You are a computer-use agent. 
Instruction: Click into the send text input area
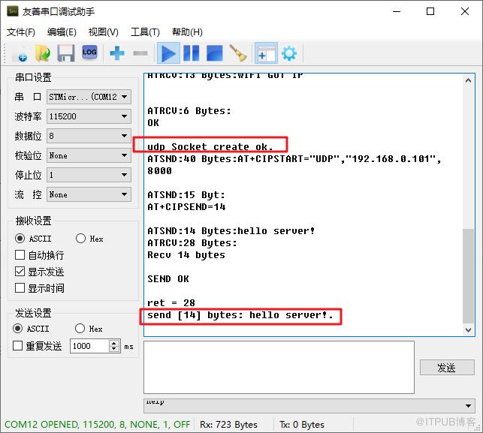coord(279,367)
